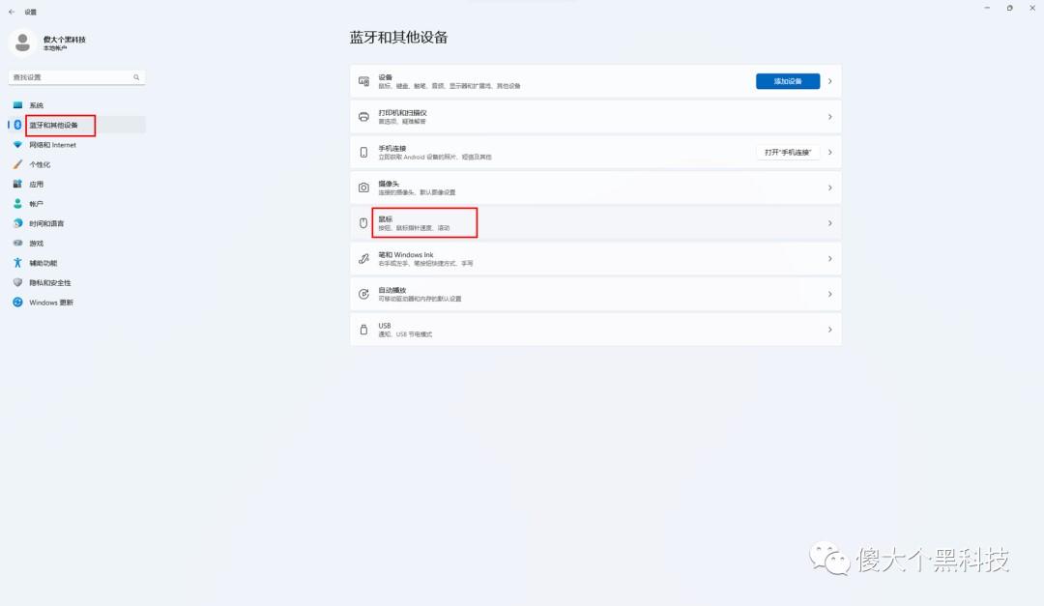Click the 自动播放 icon
The width and height of the screenshot is (1044, 606).
363,294
